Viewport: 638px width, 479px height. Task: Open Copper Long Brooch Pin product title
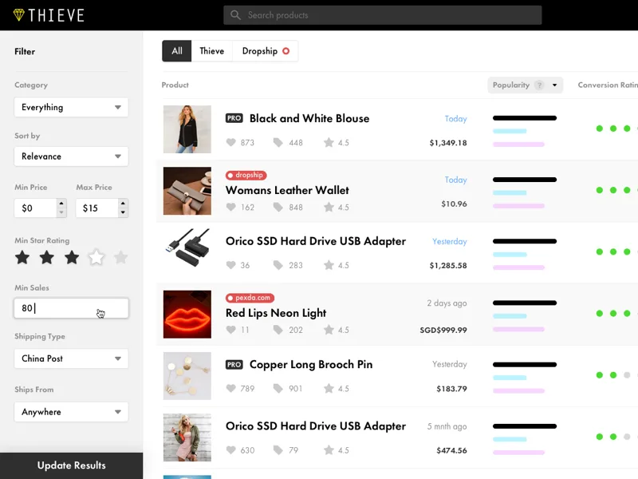pos(311,365)
